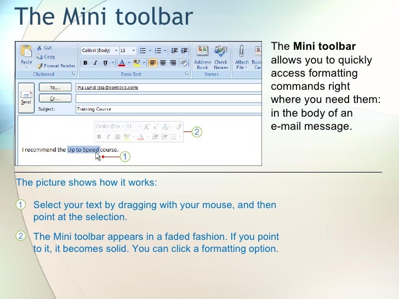Toggle Align Right in the ribbon
399x299 pixels.
pos(173,62)
